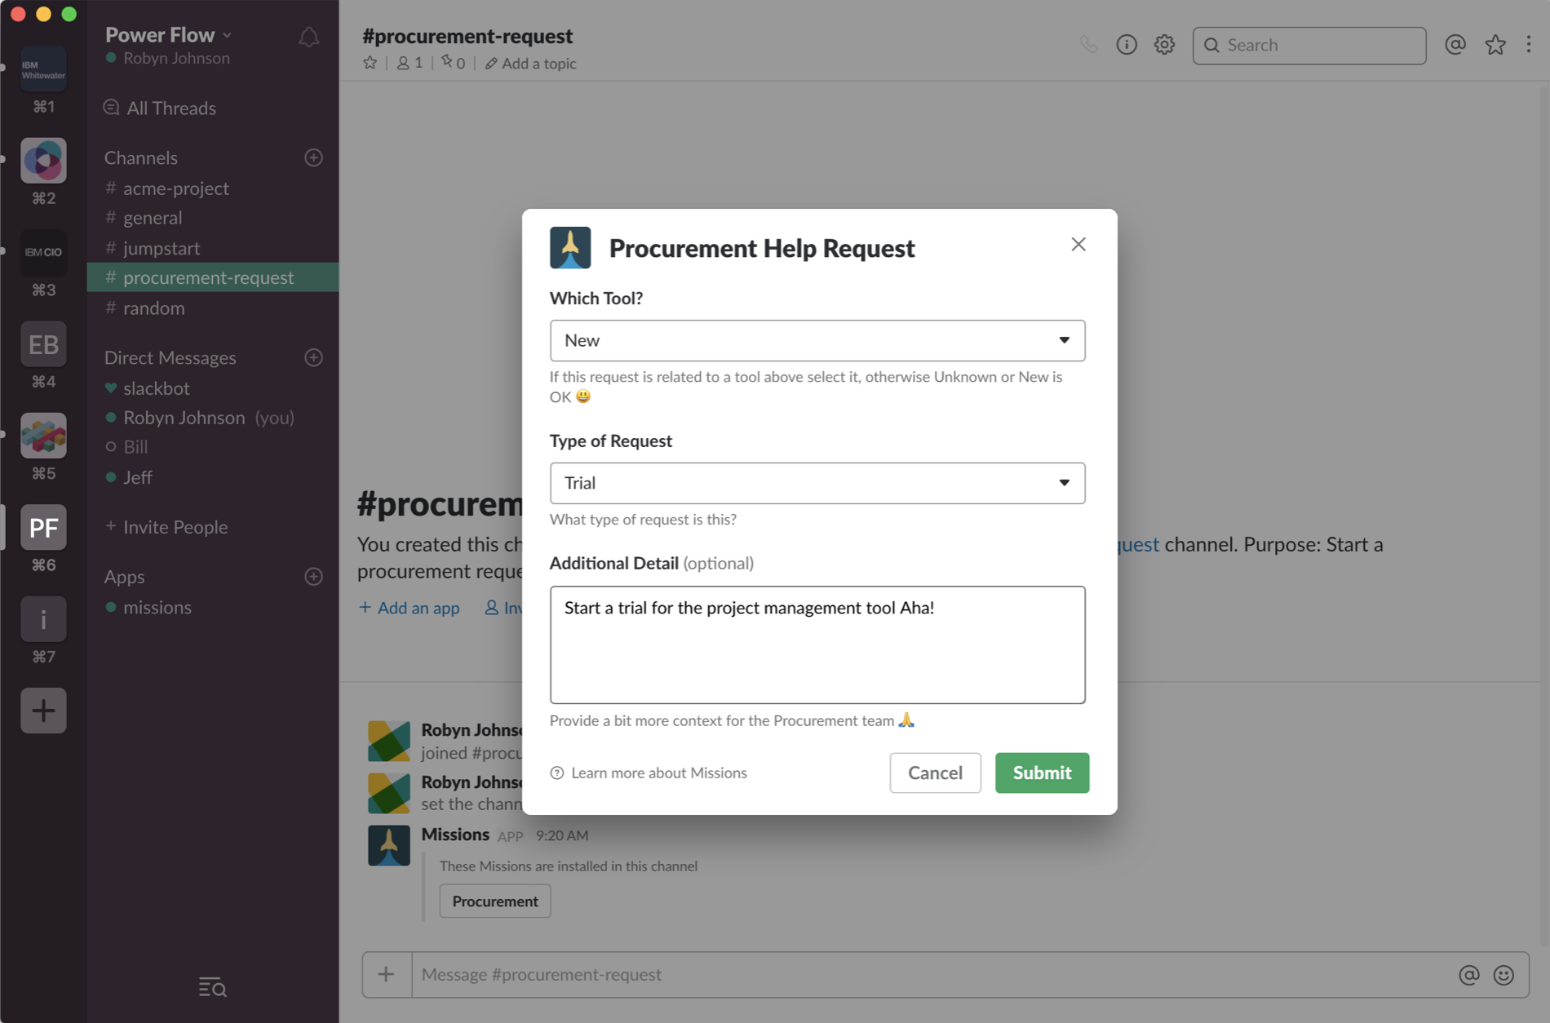1550x1023 pixels.
Task: Click the Search field in the header
Action: pos(1309,45)
